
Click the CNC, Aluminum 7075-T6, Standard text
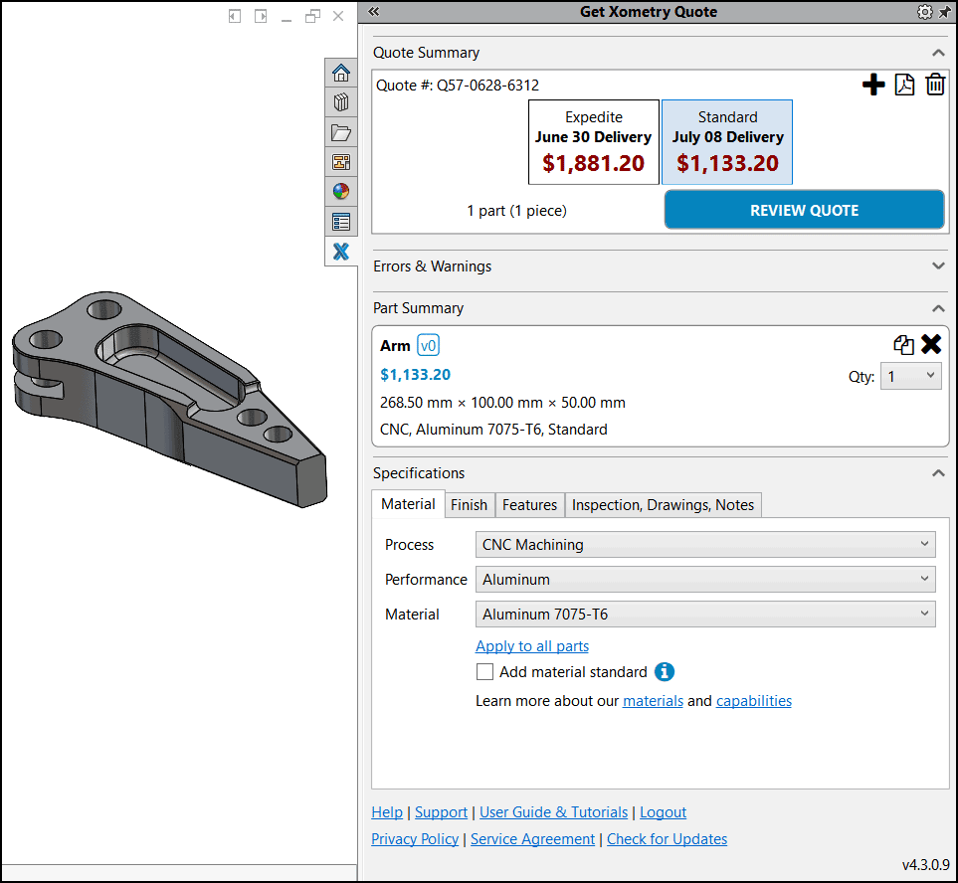(493, 430)
